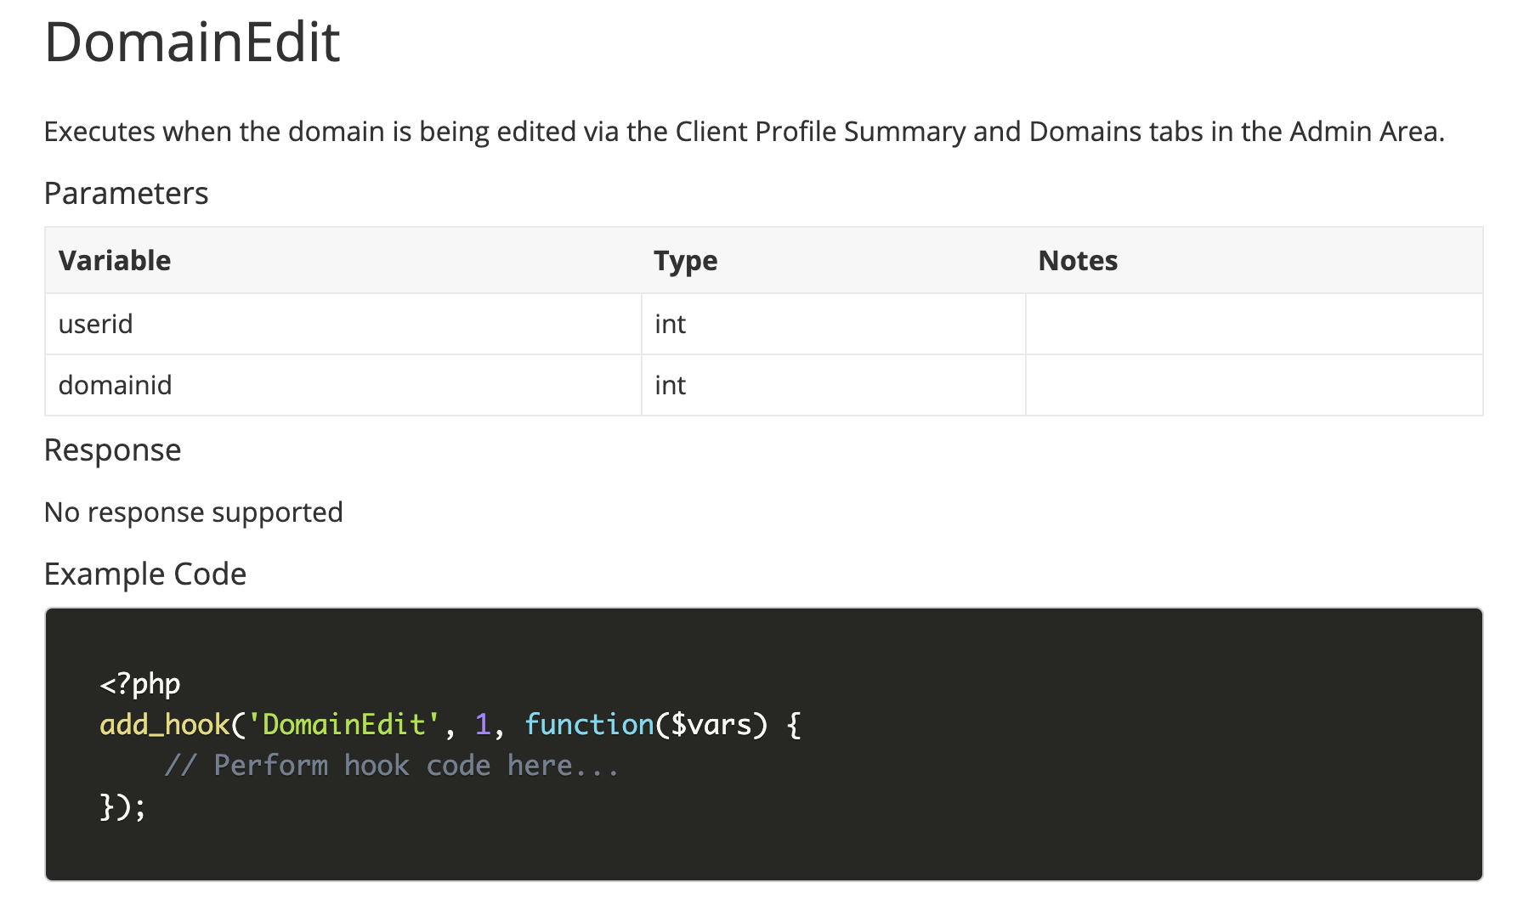
Task: Click the empty Notes cell for domainid
Action: tap(1254, 385)
